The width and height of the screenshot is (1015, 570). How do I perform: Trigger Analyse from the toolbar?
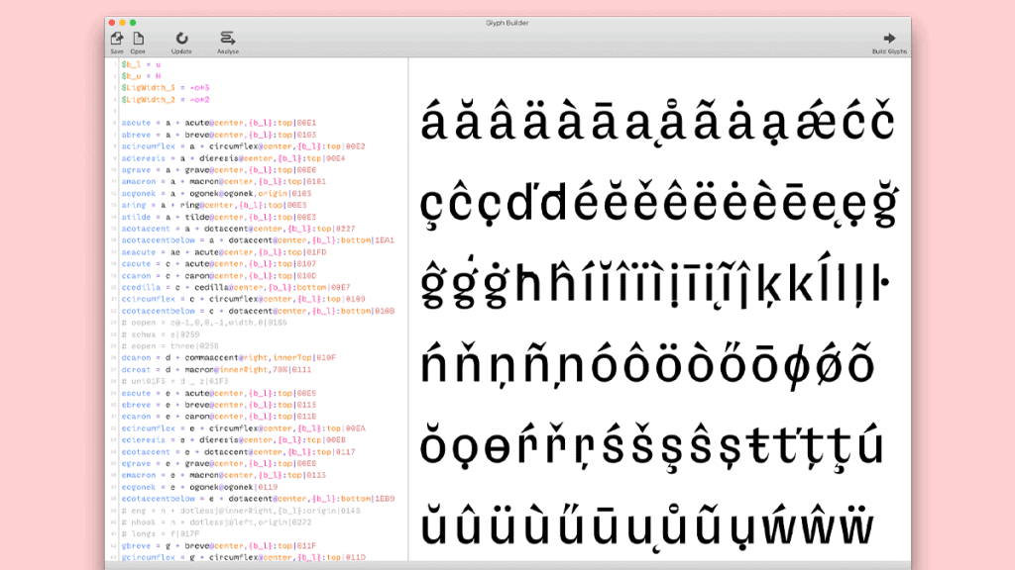click(x=227, y=40)
